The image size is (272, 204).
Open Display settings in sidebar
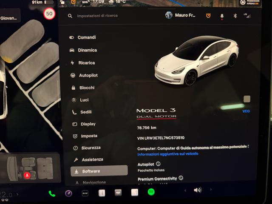pos(88,124)
